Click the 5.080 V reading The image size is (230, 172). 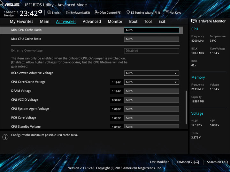coord(215,125)
